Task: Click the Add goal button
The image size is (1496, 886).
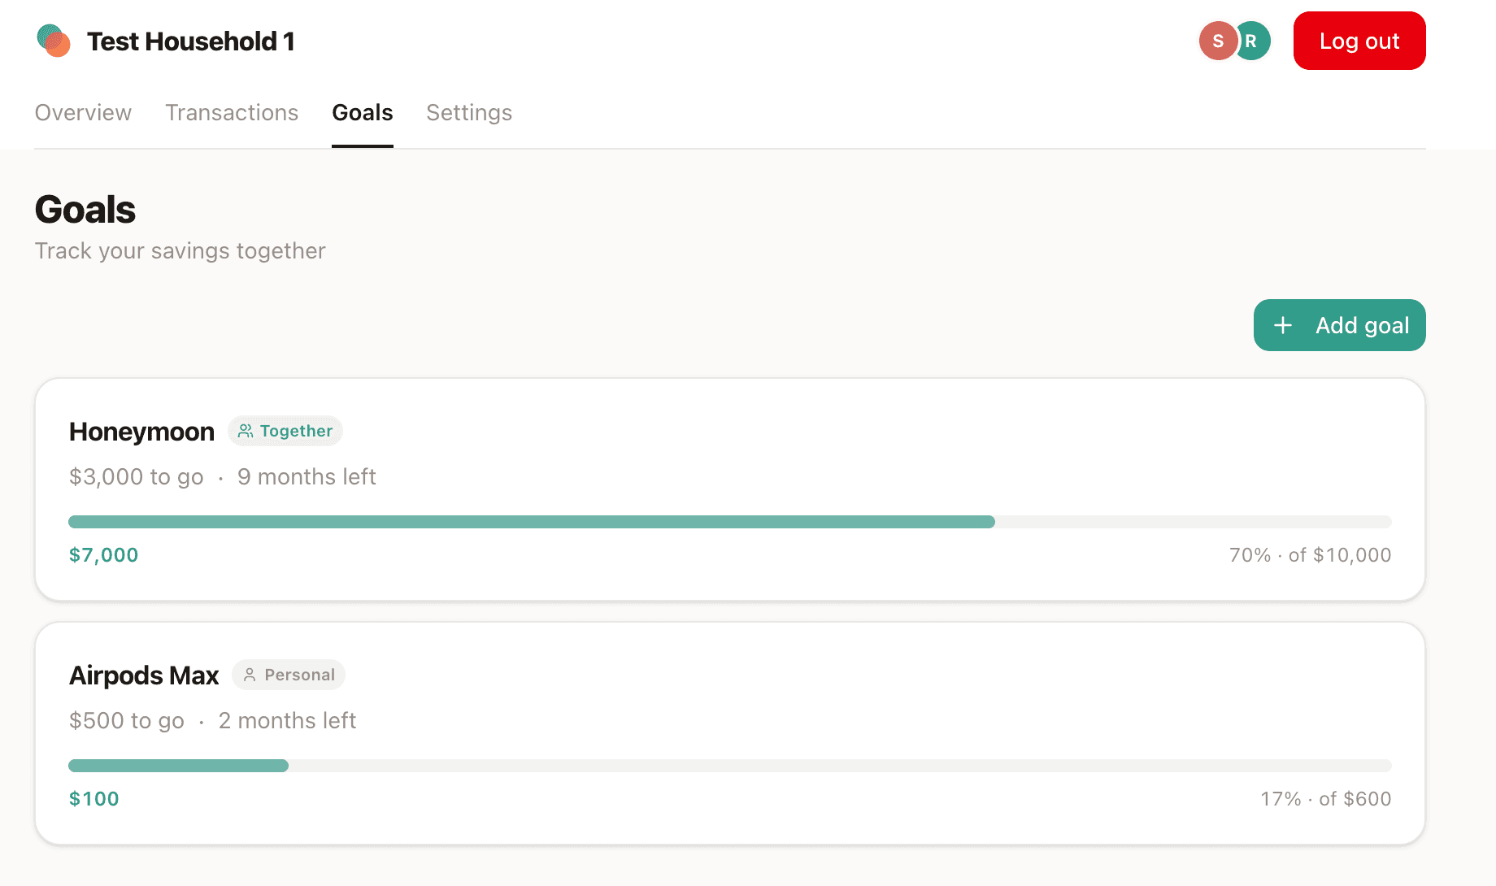Action: coord(1339,324)
